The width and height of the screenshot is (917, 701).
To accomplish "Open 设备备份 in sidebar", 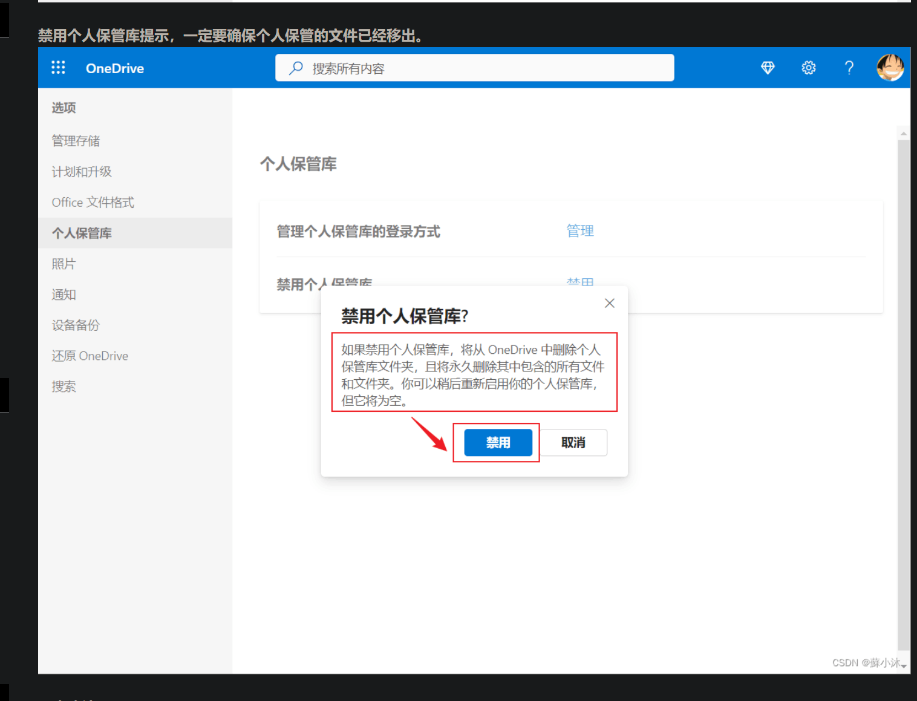I will click(x=76, y=325).
